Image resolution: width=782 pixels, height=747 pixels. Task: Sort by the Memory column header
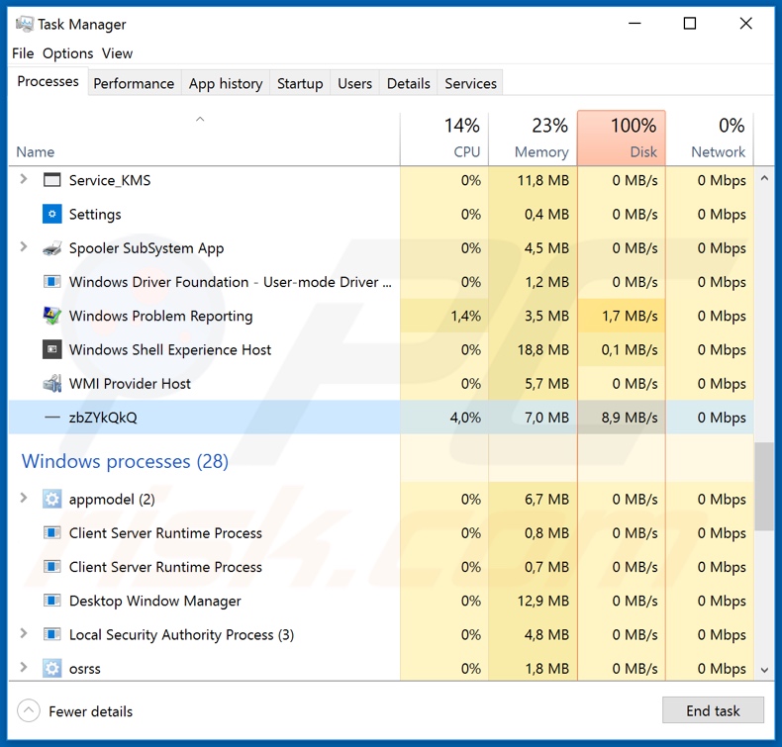pos(533,140)
